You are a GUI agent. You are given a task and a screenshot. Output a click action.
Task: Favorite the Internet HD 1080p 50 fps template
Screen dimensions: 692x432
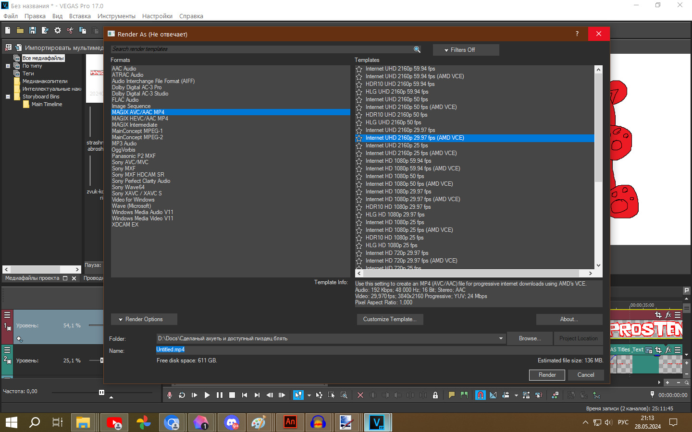pyautogui.click(x=359, y=177)
